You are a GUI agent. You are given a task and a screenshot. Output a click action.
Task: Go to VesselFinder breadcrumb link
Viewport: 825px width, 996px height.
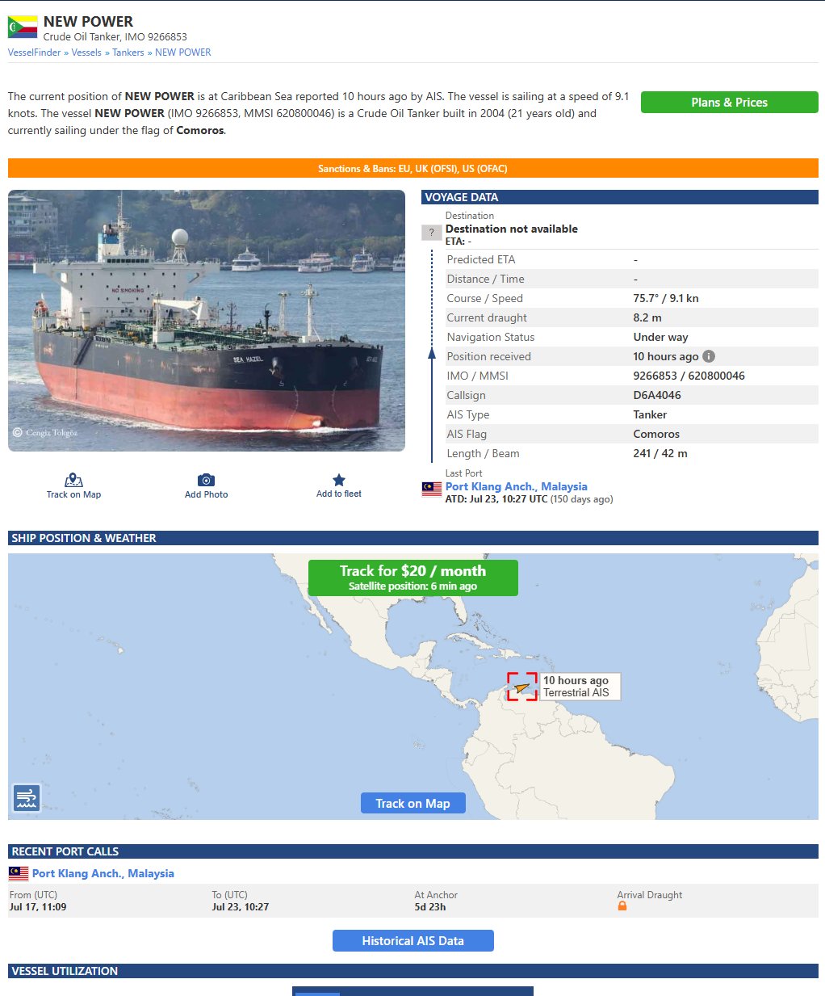pos(34,53)
